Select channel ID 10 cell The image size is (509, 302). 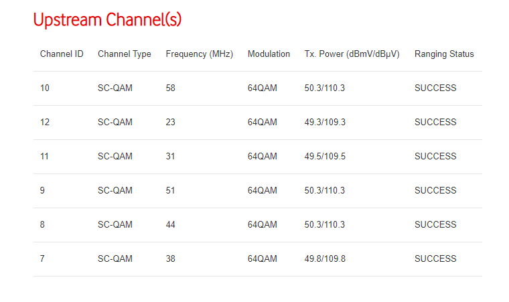coord(45,88)
